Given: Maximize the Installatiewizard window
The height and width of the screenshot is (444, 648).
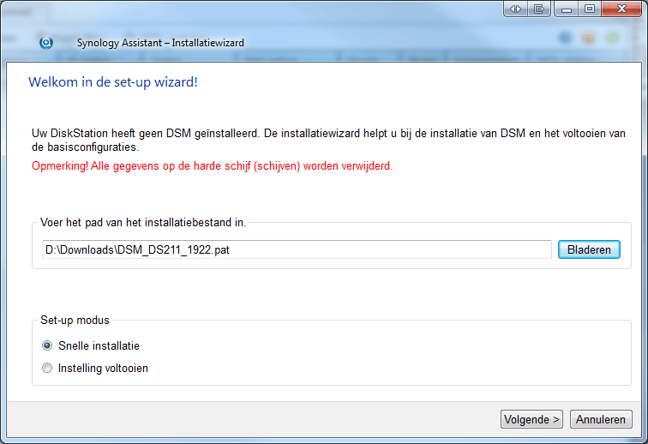Looking at the screenshot, I should coord(590,9).
